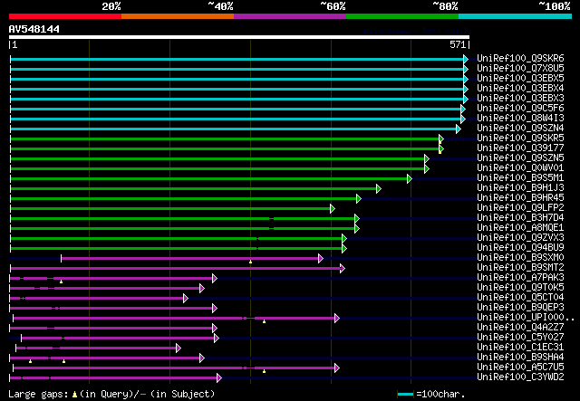Click the ~100% legend label
580x401 pixels.
pos(554,6)
